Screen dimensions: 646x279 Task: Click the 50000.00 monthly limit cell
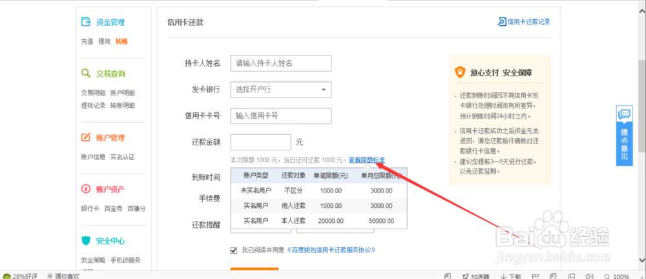coord(381,221)
